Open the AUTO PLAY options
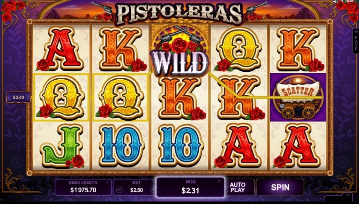This screenshot has width=359, height=204. pyautogui.click(x=238, y=187)
